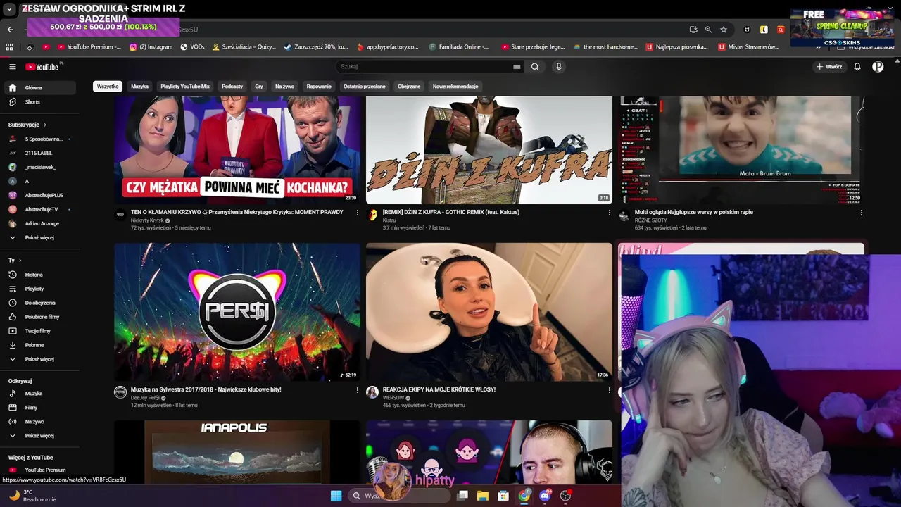Click the YouTube search input field
The width and height of the screenshot is (901, 507).
[x=424, y=67]
